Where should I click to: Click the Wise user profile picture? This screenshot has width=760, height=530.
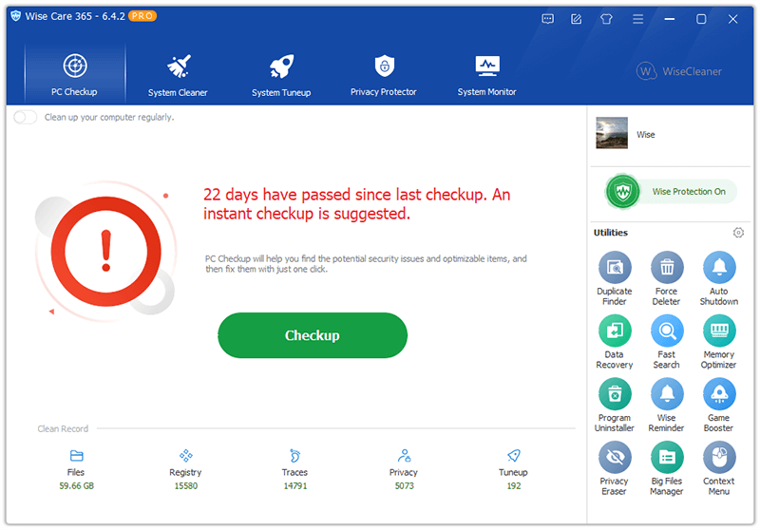[612, 133]
